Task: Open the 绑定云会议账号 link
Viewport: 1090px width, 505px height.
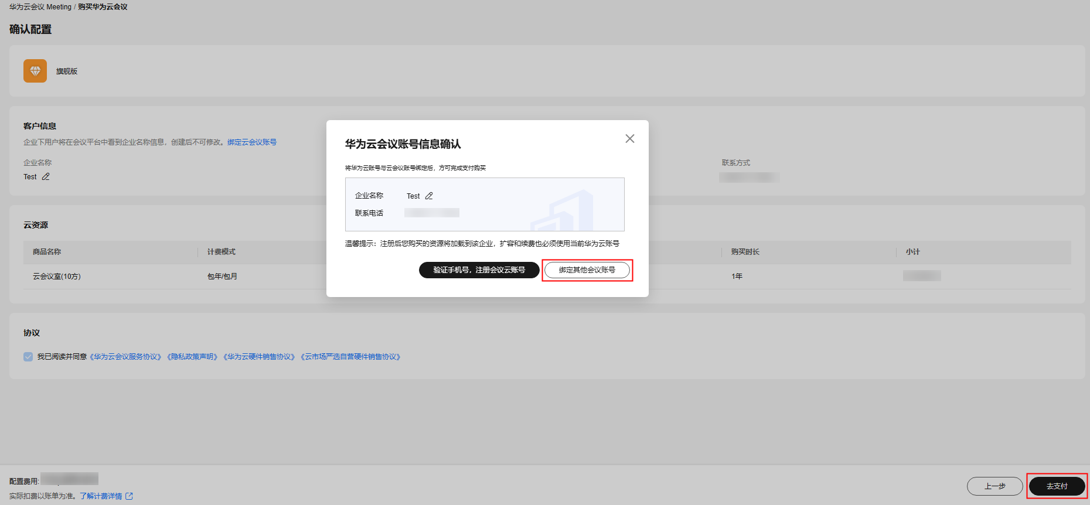Action: [x=252, y=142]
